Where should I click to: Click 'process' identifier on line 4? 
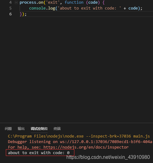(x=28, y=2)
